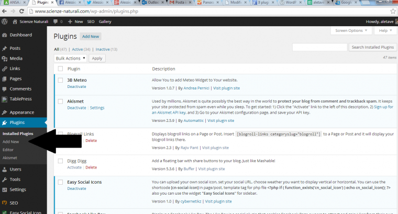Click the Tools wrench icon
Image resolution: width=398 pixels, height=214 pixels.
[5, 179]
